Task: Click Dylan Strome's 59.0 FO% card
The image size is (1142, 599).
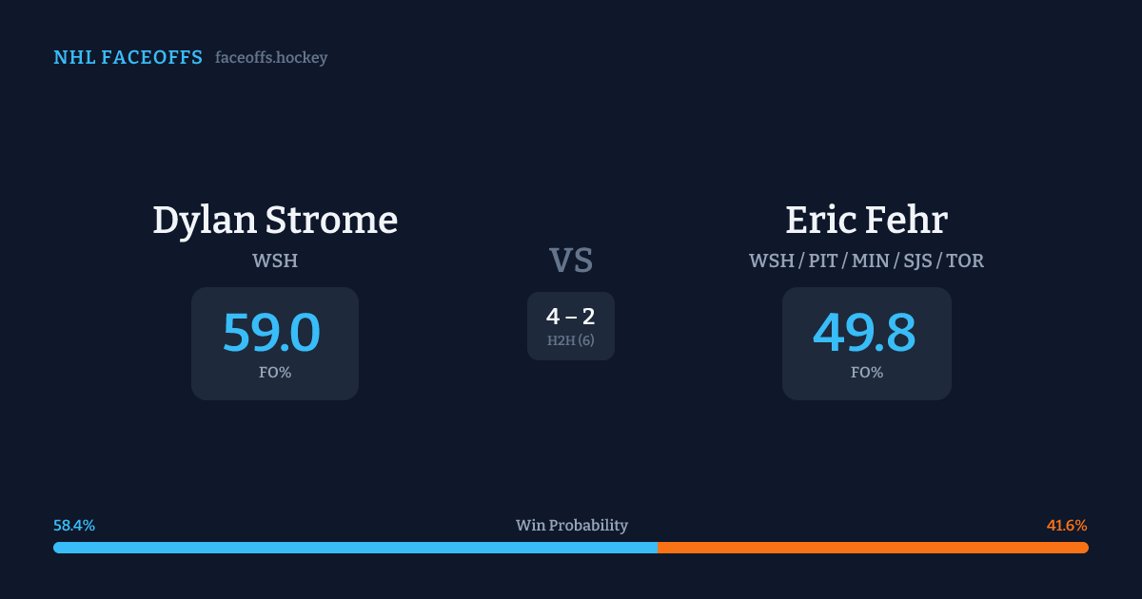Action: pyautogui.click(x=275, y=343)
